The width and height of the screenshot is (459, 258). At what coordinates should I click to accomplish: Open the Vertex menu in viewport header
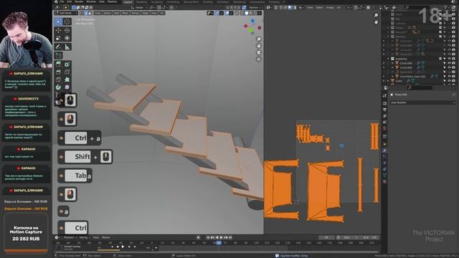[x=136, y=13]
